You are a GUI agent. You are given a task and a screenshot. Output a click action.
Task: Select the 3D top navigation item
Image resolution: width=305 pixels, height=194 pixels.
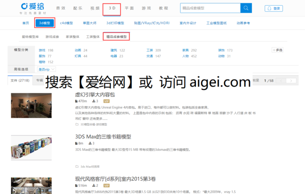[112, 8]
